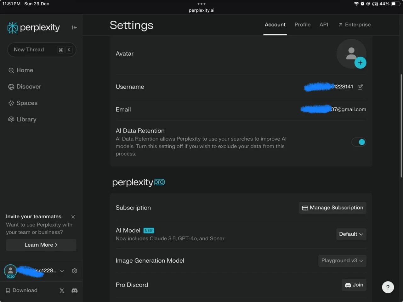
Task: Click the plus icon to add an avatar
Action: (x=360, y=63)
